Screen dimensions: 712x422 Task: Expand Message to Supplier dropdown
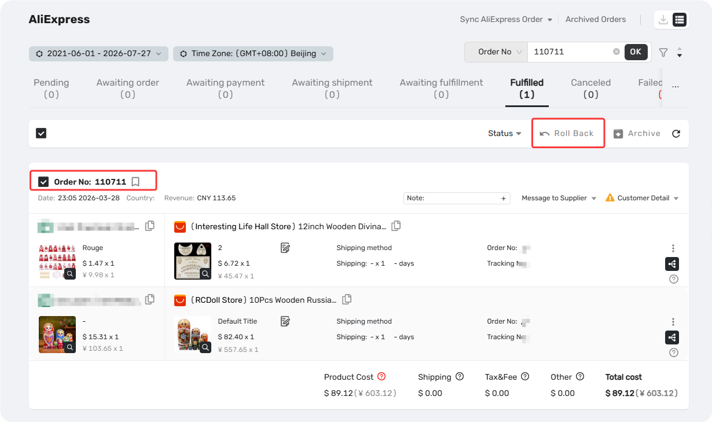559,198
